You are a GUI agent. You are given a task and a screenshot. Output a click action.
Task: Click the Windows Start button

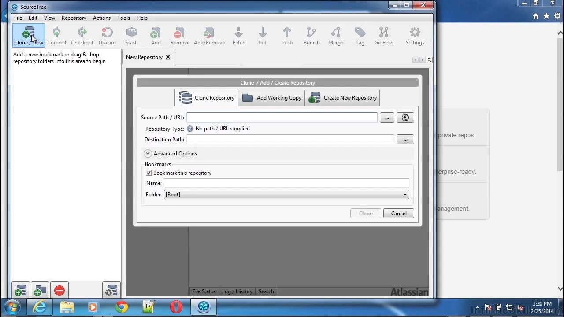point(12,307)
